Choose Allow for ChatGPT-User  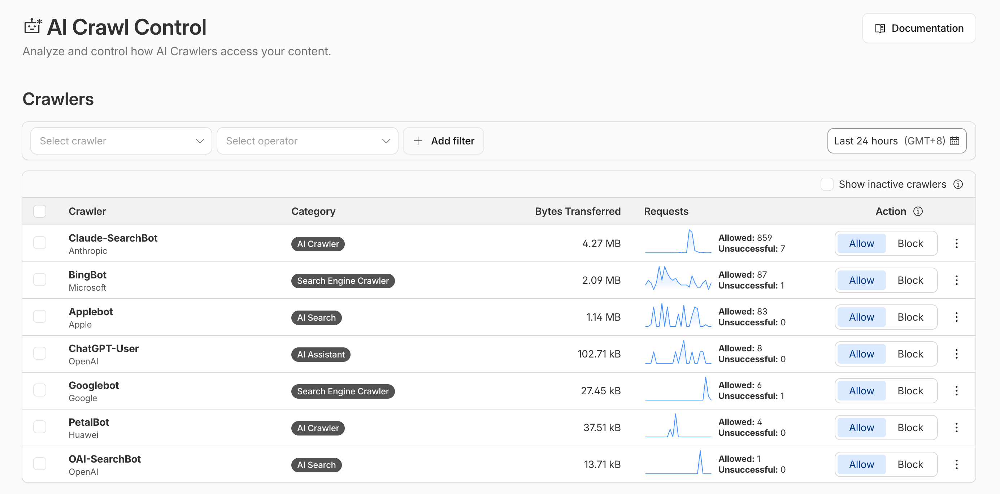pos(861,354)
